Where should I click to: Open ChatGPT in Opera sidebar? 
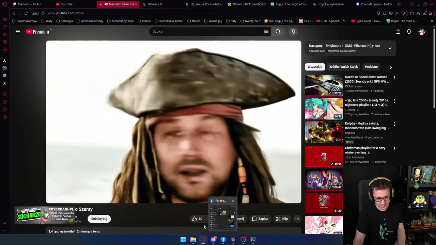tap(4, 68)
